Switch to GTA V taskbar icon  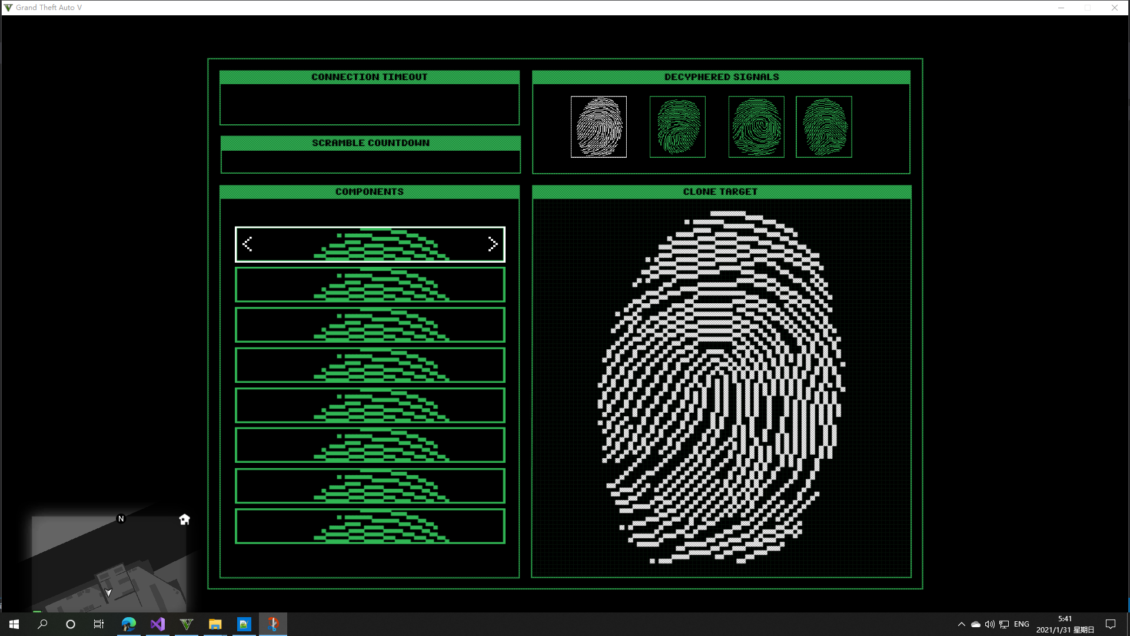(186, 624)
